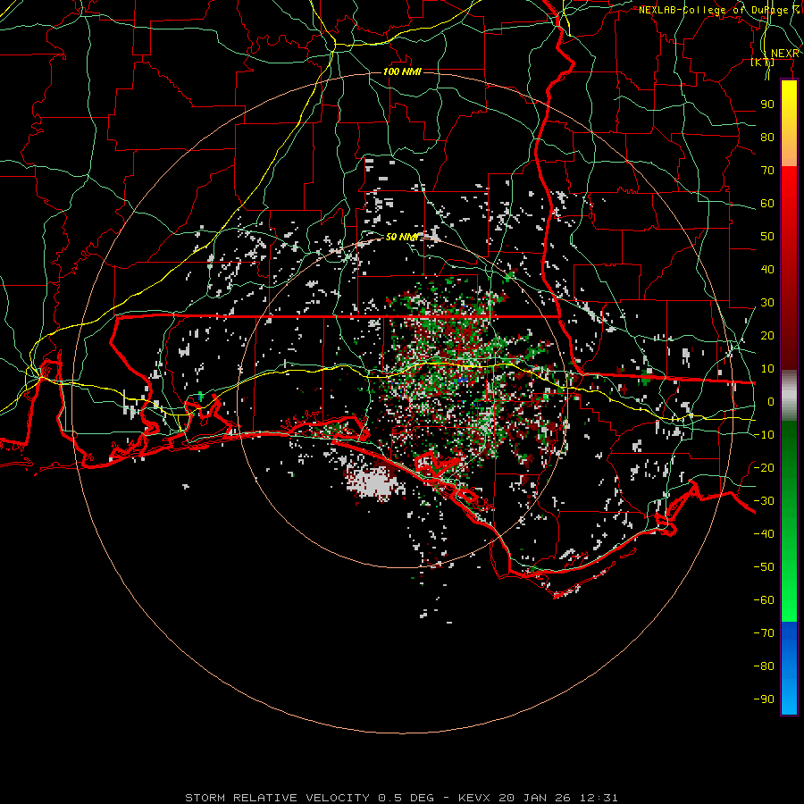The image size is (804, 804).
Task: Click the 12:31 timestamp in footer
Action: [x=599, y=798]
